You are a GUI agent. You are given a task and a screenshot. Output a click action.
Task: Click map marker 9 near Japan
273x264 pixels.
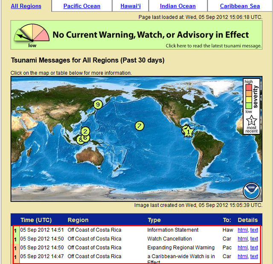(x=98, y=104)
